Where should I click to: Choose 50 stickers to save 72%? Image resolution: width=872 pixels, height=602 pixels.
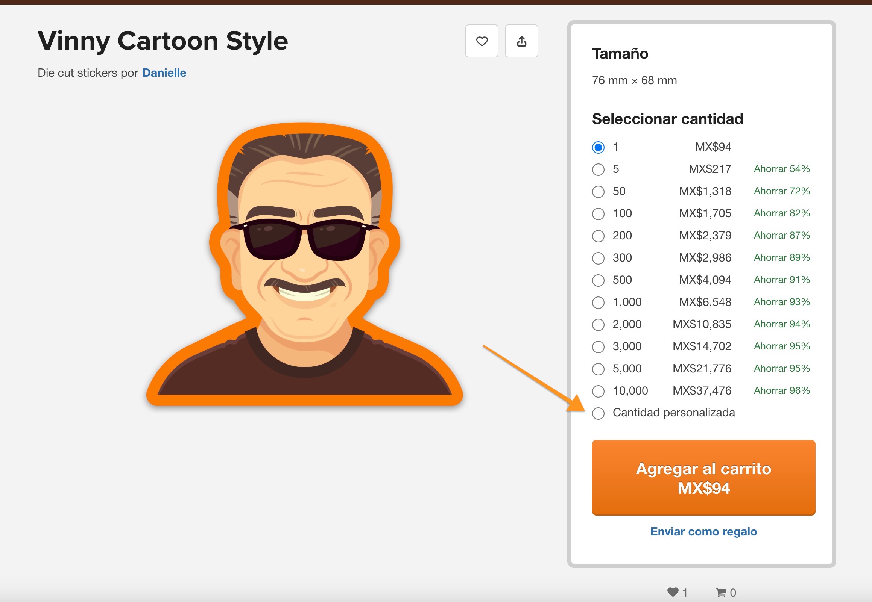(598, 192)
